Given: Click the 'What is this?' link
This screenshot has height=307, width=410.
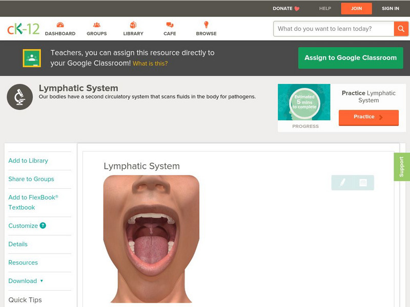Looking at the screenshot, I should pyautogui.click(x=150, y=63).
